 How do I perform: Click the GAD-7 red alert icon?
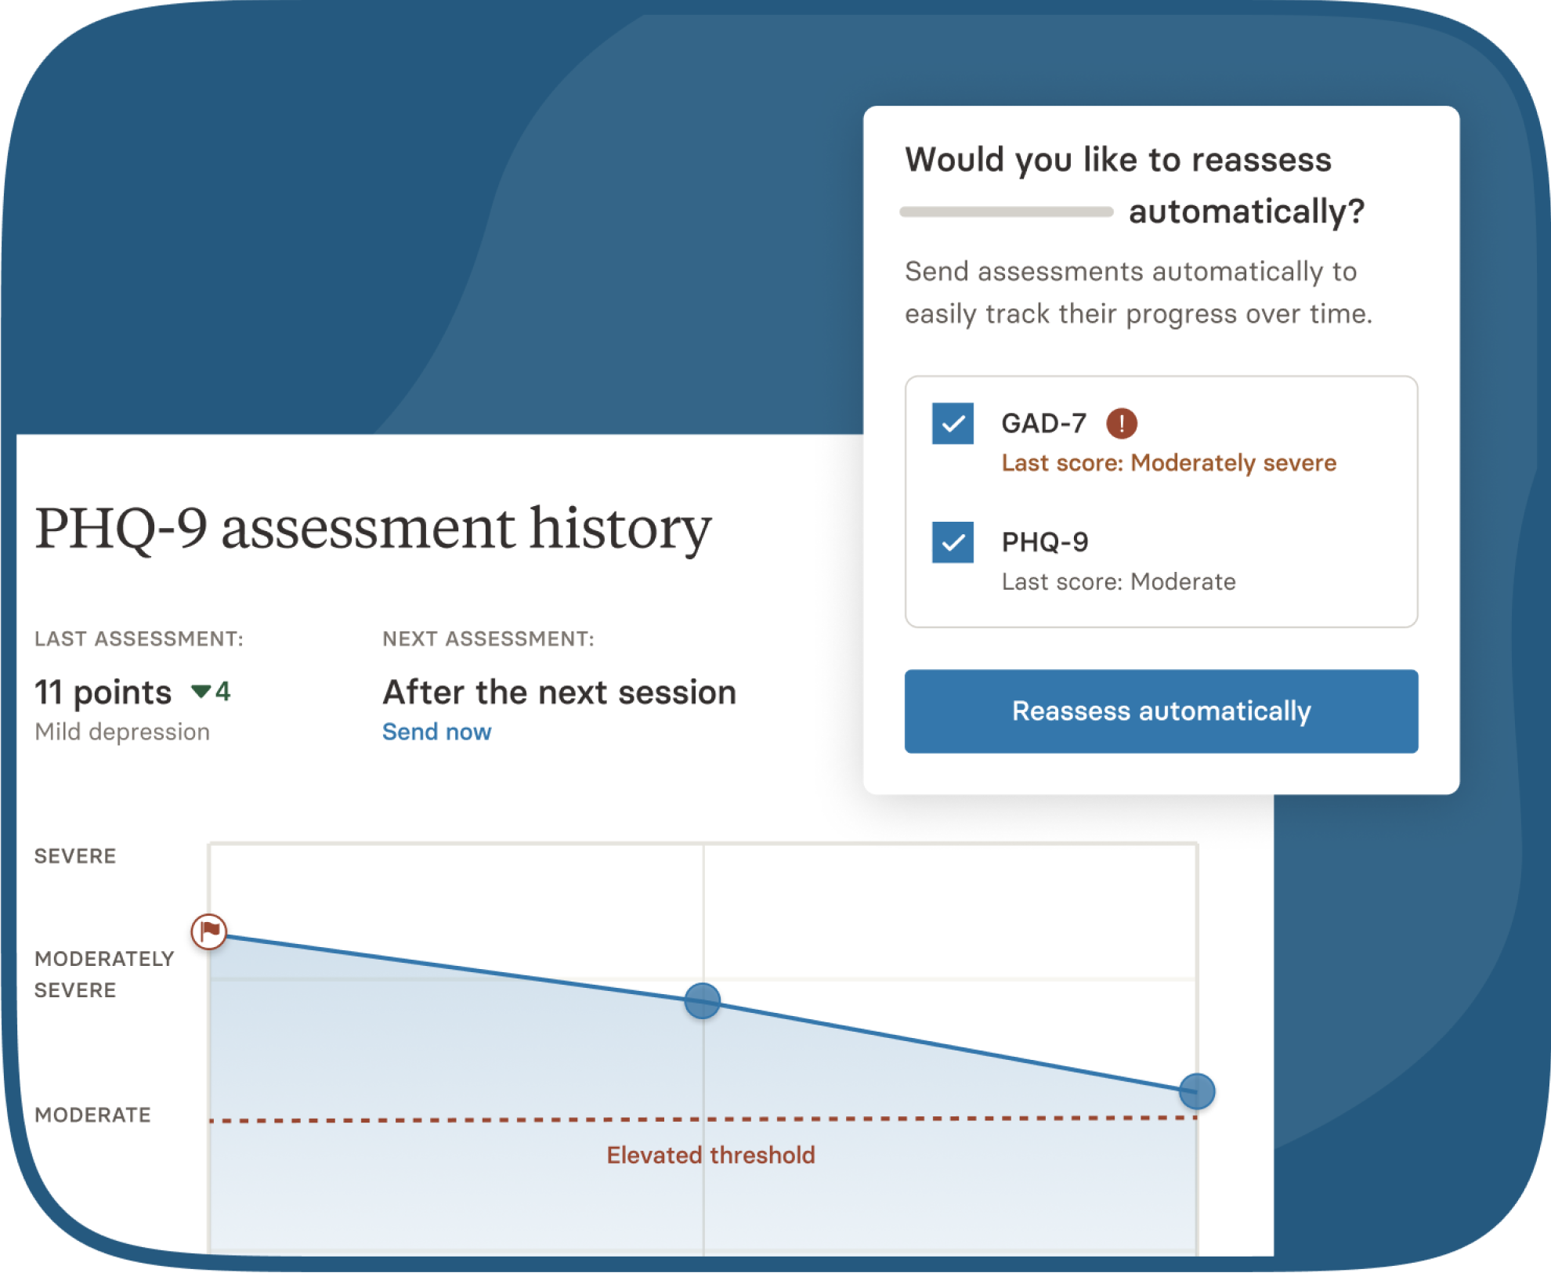coord(1121,424)
